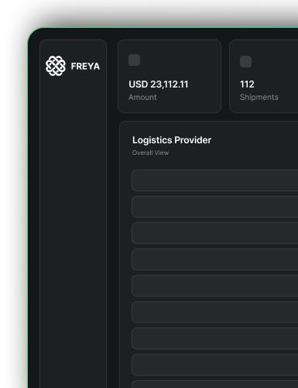Select the USD 23,112.11 amount value

point(159,84)
